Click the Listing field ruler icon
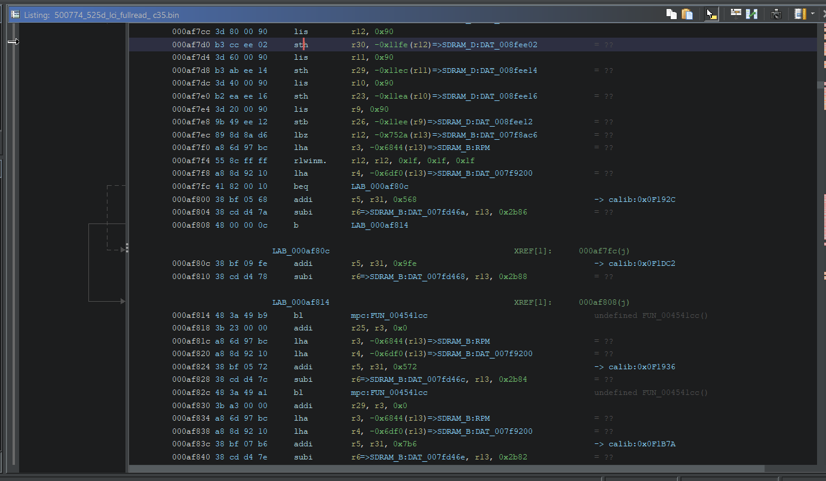The width and height of the screenshot is (826, 481). (800, 14)
